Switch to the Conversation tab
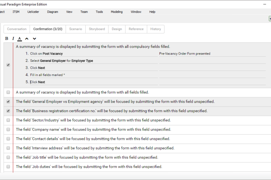This screenshot has width=271, height=180. click(x=17, y=29)
